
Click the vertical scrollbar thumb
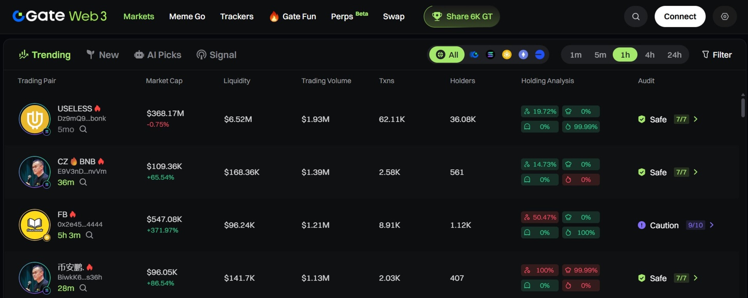(x=743, y=107)
